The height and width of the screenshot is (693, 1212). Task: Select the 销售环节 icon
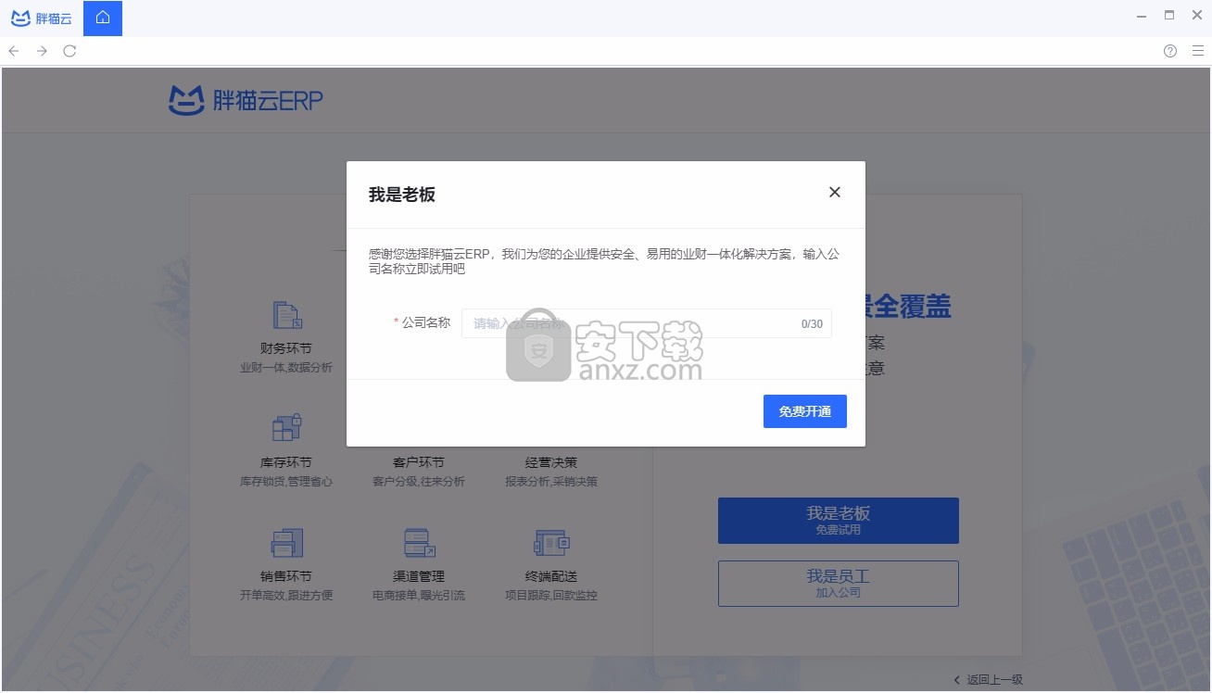point(286,543)
